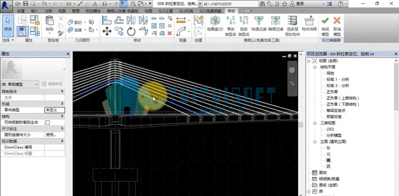Select the Copy tool in Modify panel
The width and height of the screenshot is (399, 196).
[x=119, y=31]
